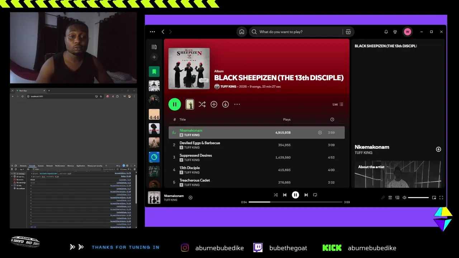Image resolution: width=459 pixels, height=258 pixels.
Task: Switch to DevTools Performance tab
Action: tap(60, 166)
